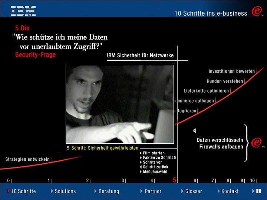Jump to step 2 on the timeline

[x=88, y=180]
